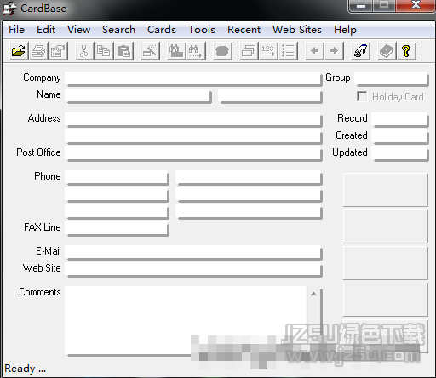This screenshot has width=436, height=378.
Task: Click the Updated date field
Action: 400,153
